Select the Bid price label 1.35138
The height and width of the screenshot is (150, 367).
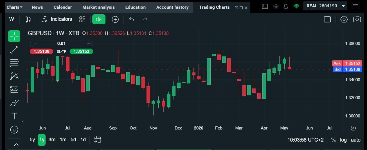point(347,69)
